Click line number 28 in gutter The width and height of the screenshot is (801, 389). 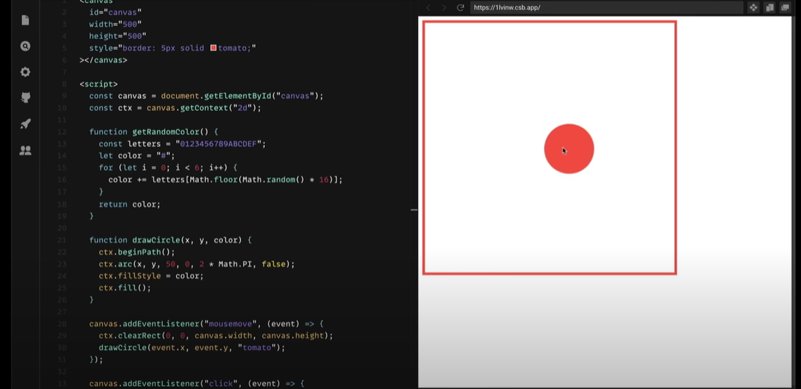(x=62, y=324)
